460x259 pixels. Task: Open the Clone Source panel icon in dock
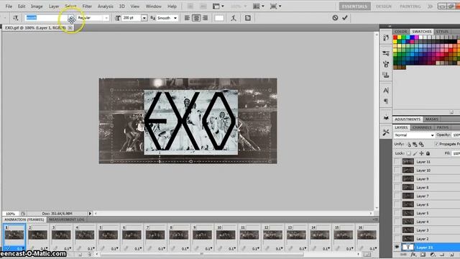386,75
